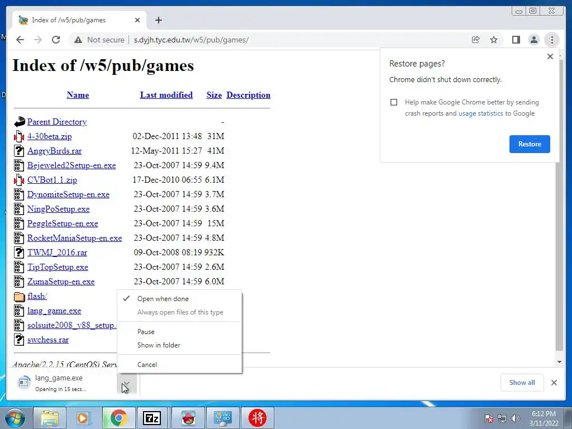Click the lang_game.exe download file icon

23,382
